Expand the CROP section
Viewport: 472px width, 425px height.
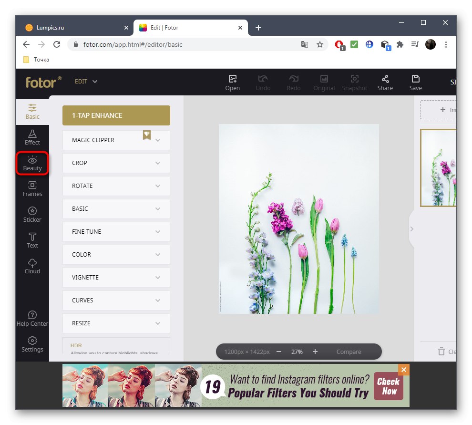coord(116,163)
